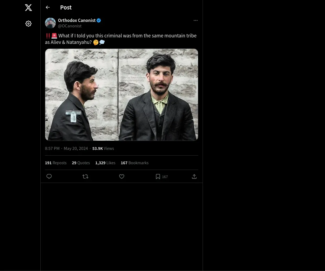The width and height of the screenshot is (325, 271).
Task: Open Orthodox Canonist profile avatar
Action: [x=50, y=23]
